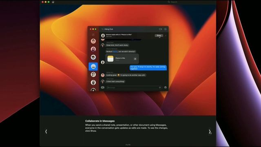This screenshot has height=147, width=261.
Task: Click the "I think that's everything!" message
Action: click(x=115, y=82)
